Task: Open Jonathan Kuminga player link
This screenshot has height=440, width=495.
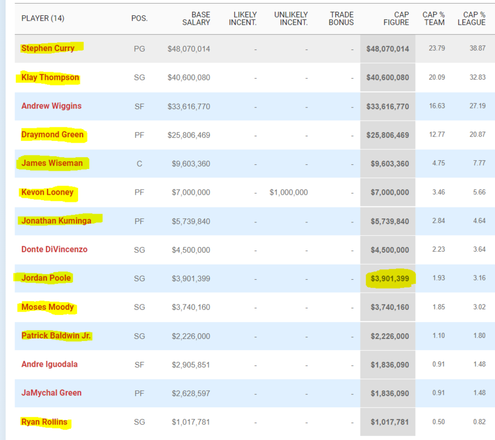Action: [x=55, y=221]
